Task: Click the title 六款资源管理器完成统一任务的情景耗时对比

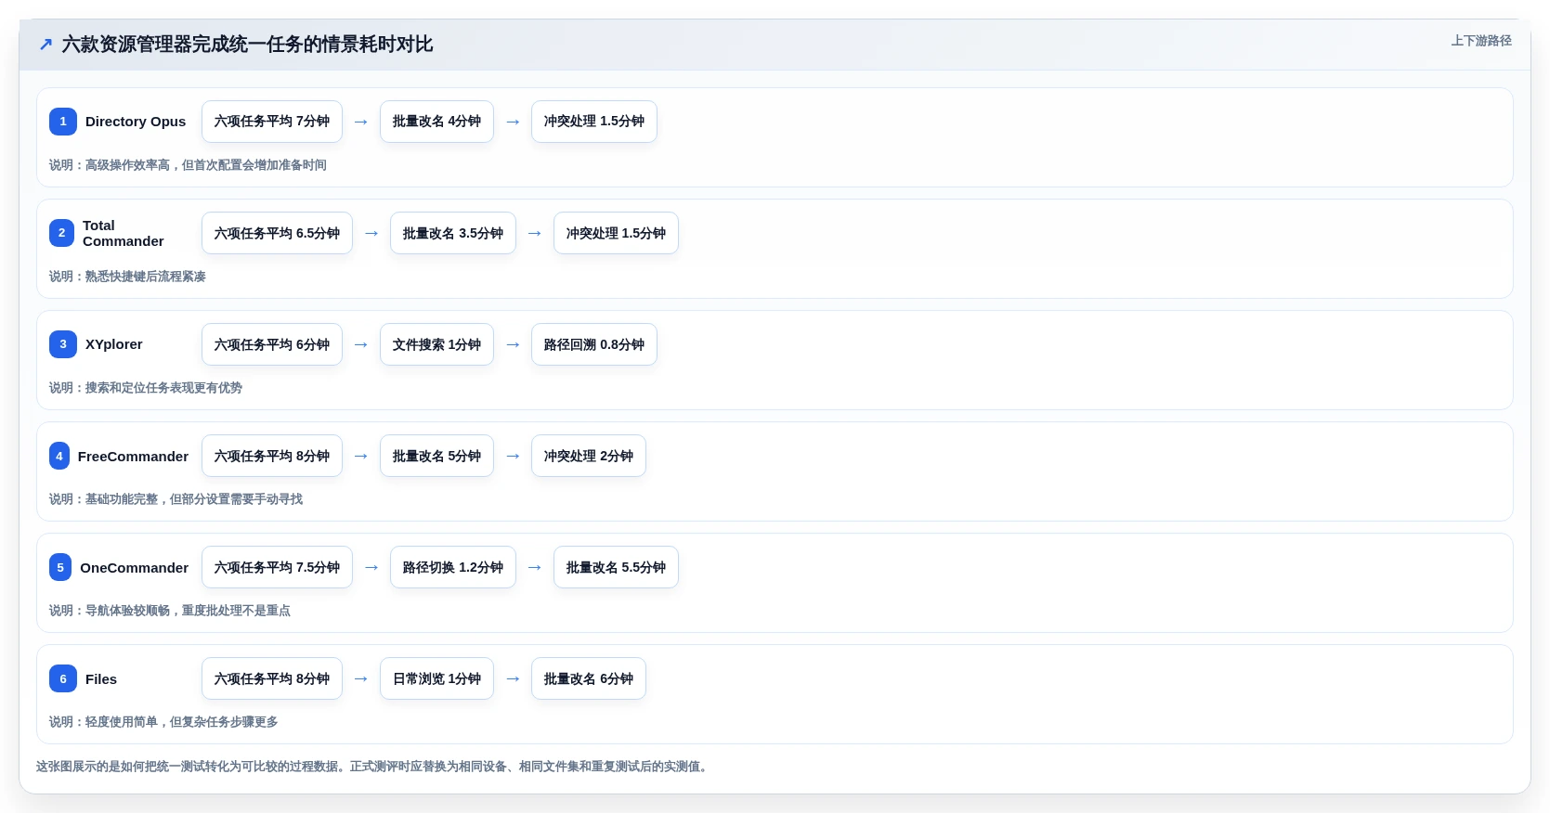Action: coord(247,45)
